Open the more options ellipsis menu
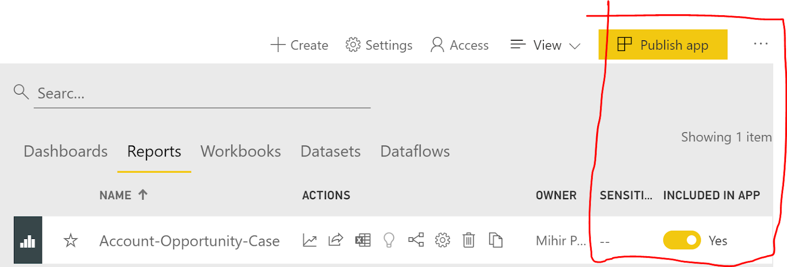Screen dimensions: 787x267 pos(760,44)
